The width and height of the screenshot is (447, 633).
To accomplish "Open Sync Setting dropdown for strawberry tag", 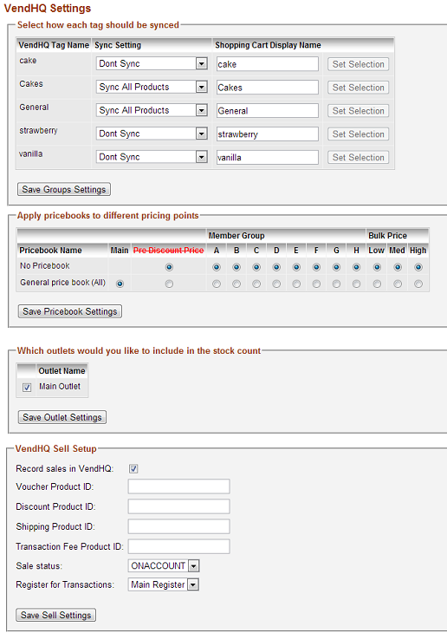I will point(152,134).
